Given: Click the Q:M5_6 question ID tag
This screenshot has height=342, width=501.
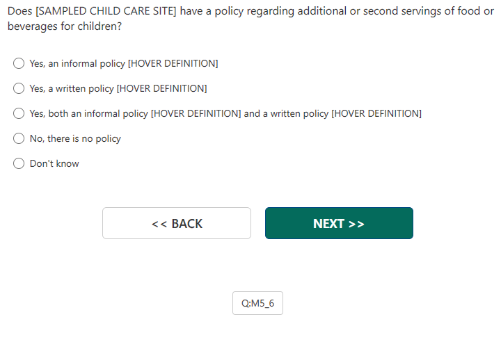Looking at the screenshot, I should coord(257,303).
